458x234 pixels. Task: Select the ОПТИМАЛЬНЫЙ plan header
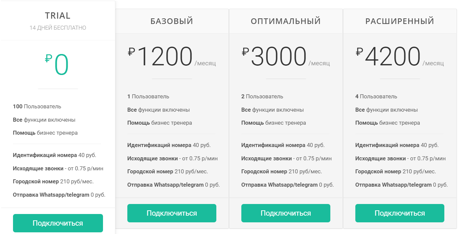click(x=286, y=20)
